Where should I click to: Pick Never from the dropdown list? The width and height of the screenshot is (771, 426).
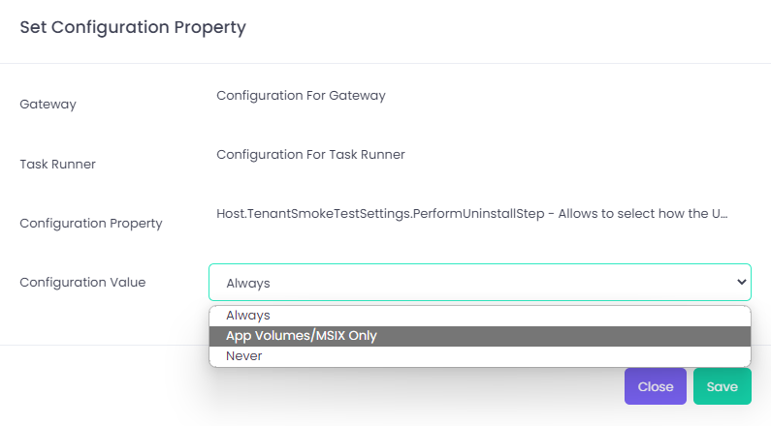click(243, 356)
